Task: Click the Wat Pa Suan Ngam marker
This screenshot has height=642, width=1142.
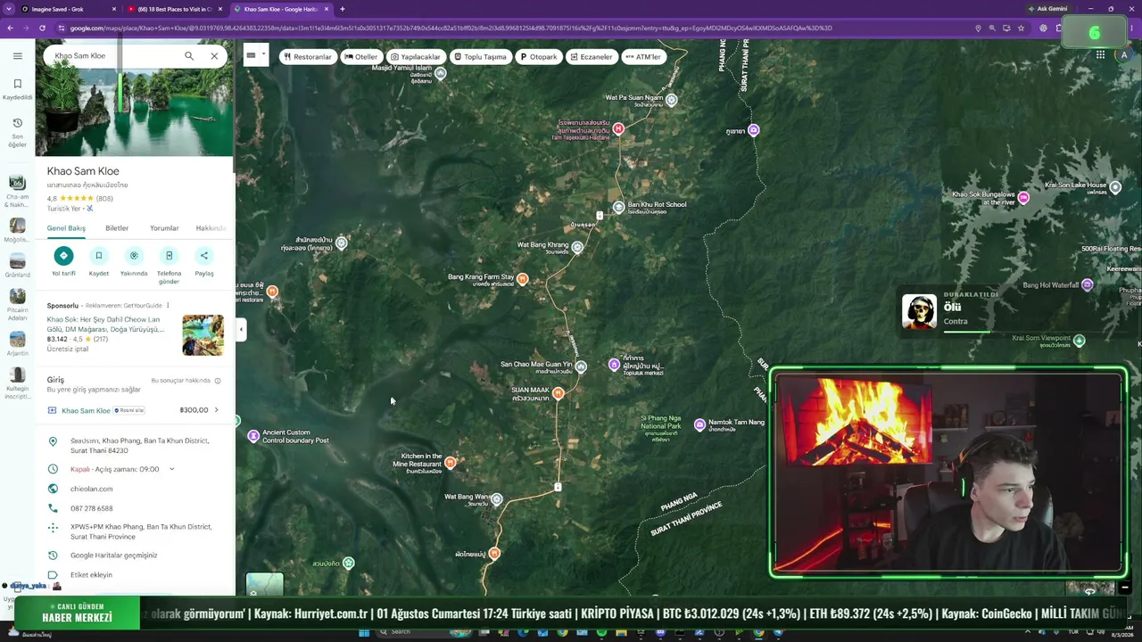Action: click(x=671, y=100)
